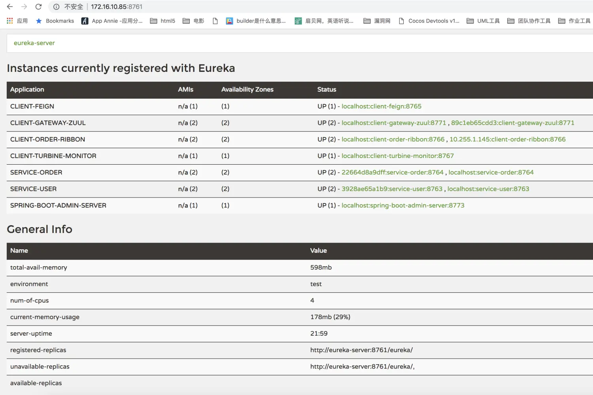Click the unavailable-replicas row name

click(40, 367)
